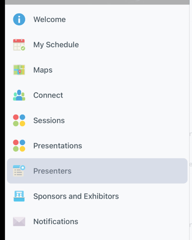Select the Presenters list icon
The width and height of the screenshot is (192, 240).
tap(19, 171)
